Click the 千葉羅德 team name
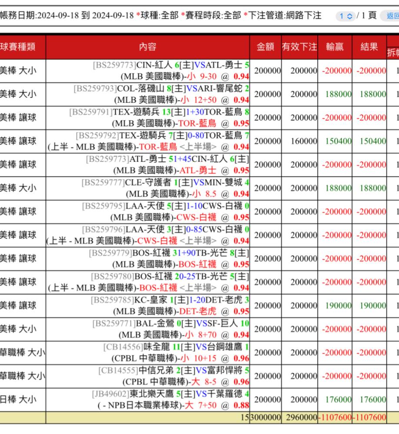 (x=225, y=394)
